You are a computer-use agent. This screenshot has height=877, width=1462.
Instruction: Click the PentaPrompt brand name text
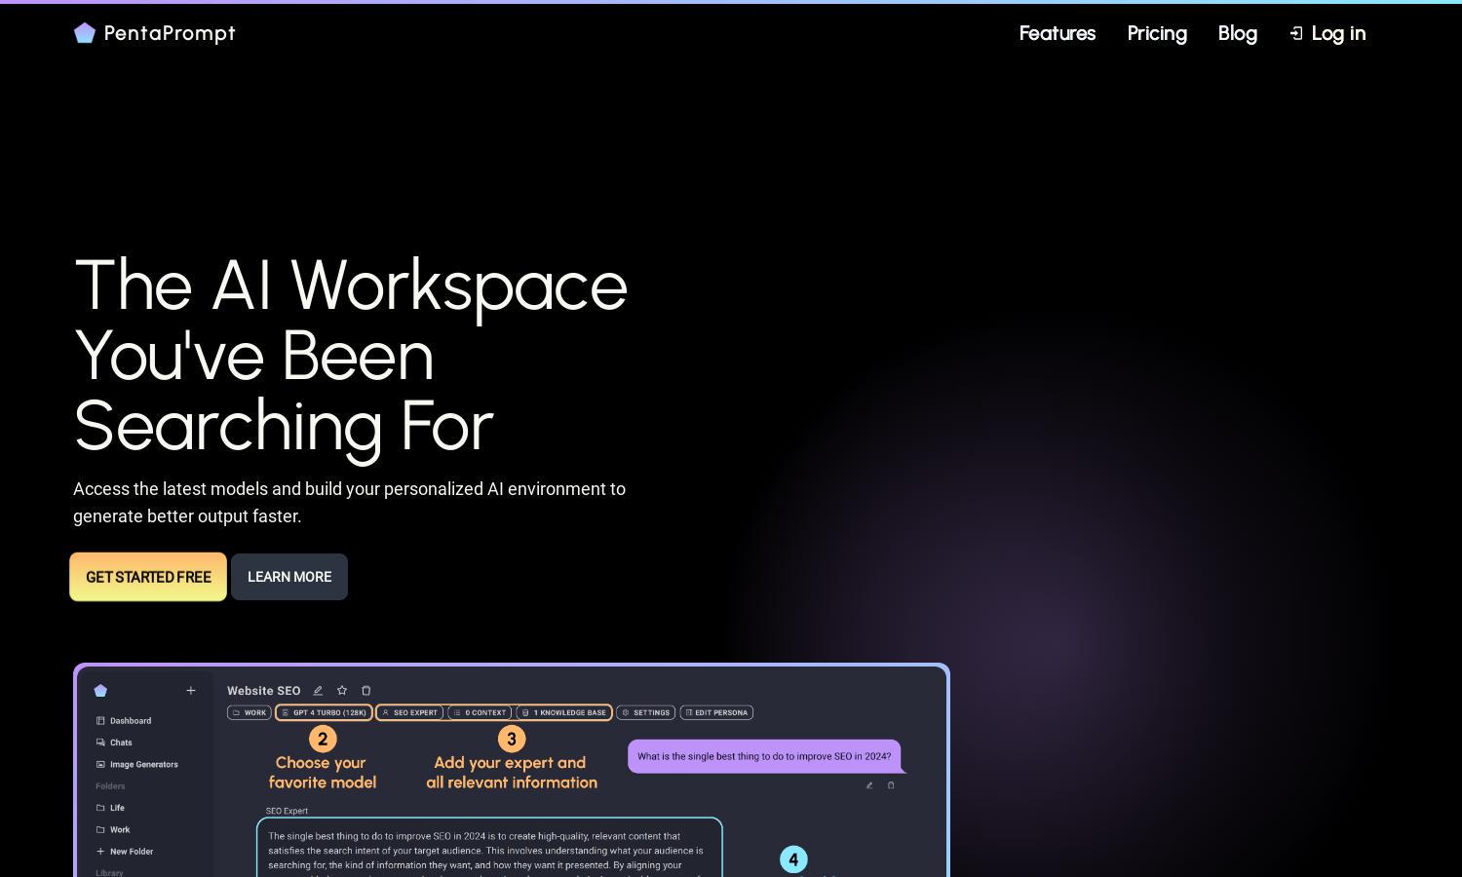pyautogui.click(x=170, y=33)
